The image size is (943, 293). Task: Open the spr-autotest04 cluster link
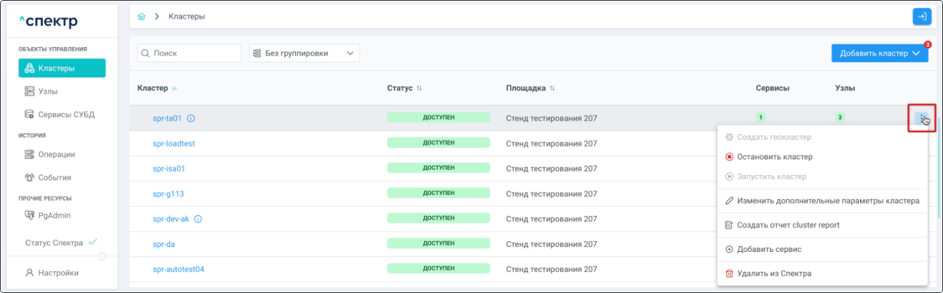pyautogui.click(x=178, y=269)
